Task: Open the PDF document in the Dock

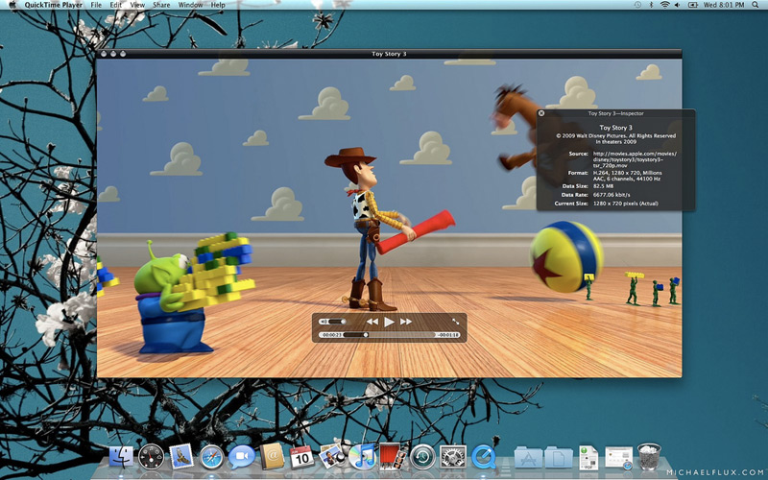Action: coord(588,458)
